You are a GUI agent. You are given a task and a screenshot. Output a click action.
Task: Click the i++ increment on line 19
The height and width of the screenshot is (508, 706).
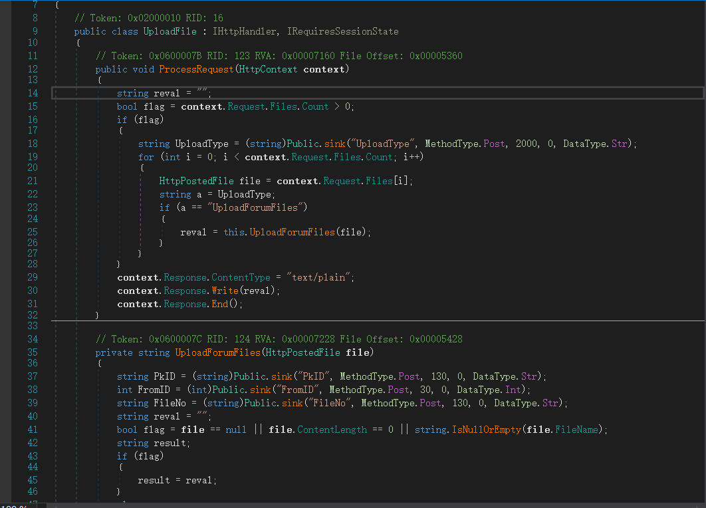411,157
